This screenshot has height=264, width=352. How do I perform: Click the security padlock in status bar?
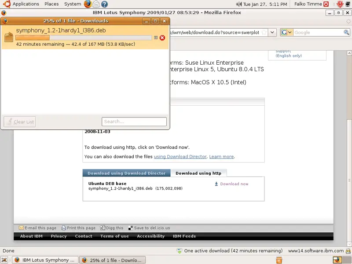coord(348,251)
